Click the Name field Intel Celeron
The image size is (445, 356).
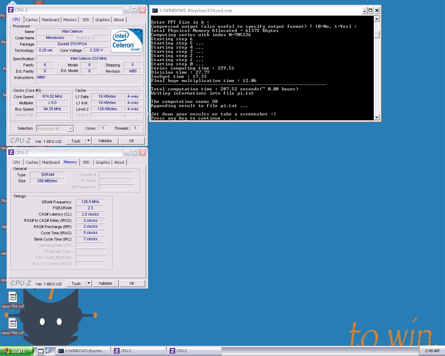72,31
